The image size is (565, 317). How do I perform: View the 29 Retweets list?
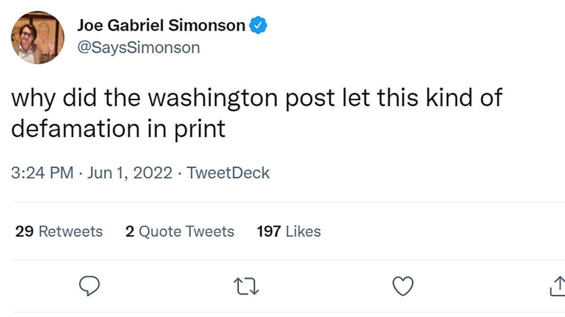point(59,232)
